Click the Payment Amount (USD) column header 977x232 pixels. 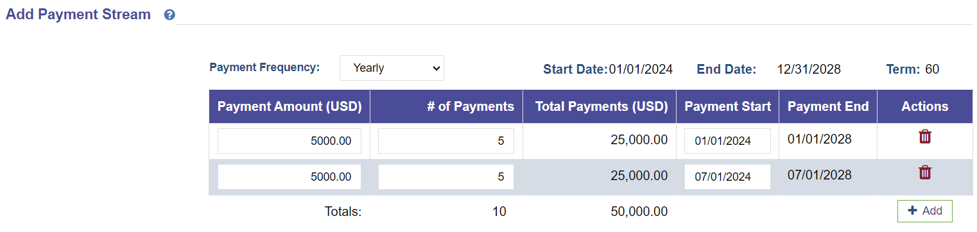[290, 106]
